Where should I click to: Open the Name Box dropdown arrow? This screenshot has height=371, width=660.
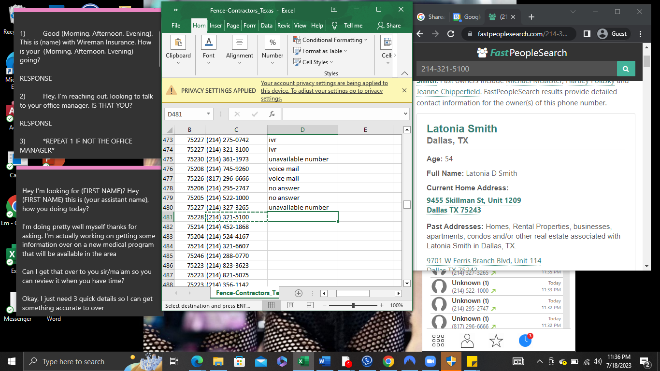click(x=209, y=114)
